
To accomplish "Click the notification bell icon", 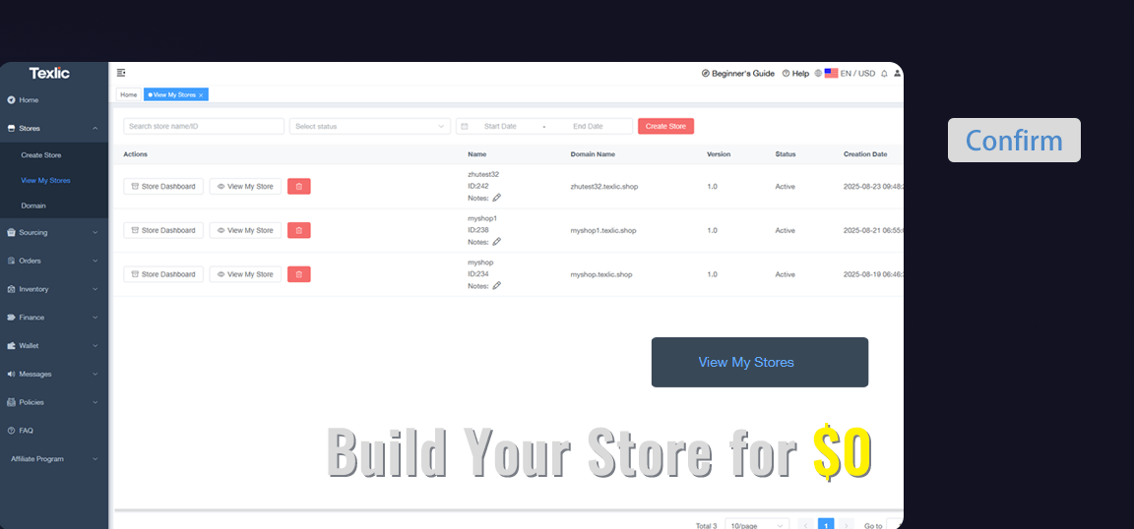I will click(x=884, y=74).
